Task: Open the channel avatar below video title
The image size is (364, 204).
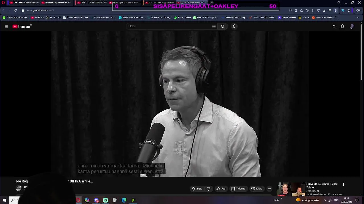Action: tap(19, 188)
